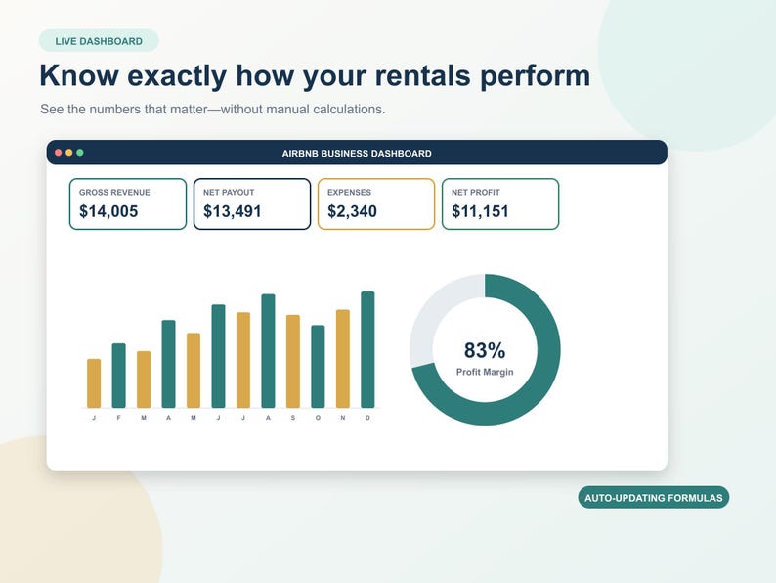The height and width of the screenshot is (583, 776).
Task: Click the 'D' month axis label
Action: (x=367, y=418)
